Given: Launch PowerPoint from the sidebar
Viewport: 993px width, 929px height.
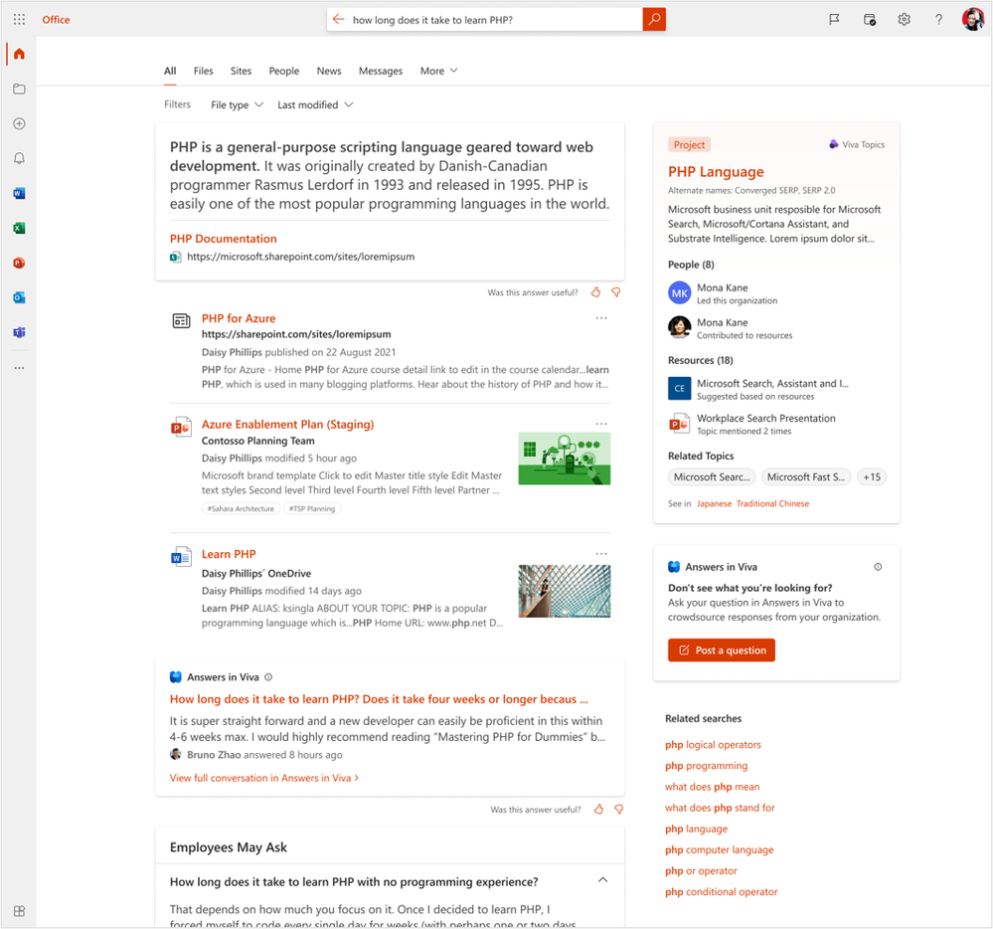Looking at the screenshot, I should tap(19, 263).
